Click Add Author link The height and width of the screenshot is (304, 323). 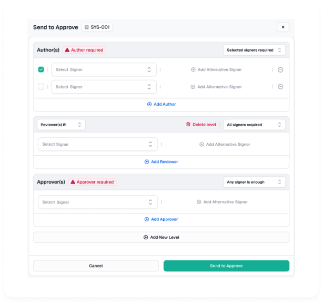click(x=161, y=104)
